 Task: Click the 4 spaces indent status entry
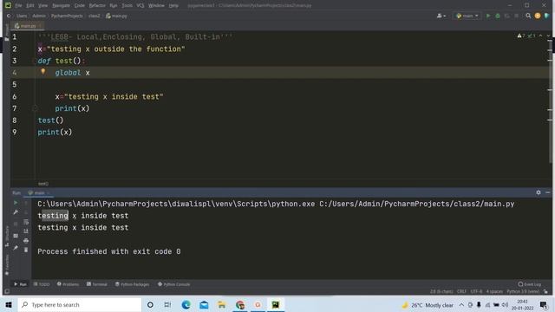click(494, 291)
